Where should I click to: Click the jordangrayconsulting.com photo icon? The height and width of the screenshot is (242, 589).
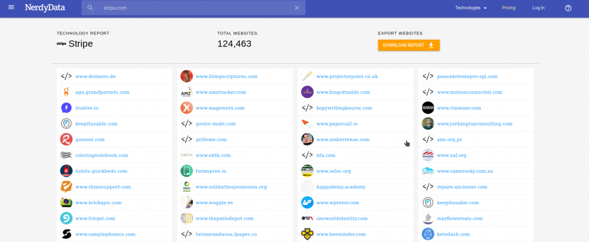tap(428, 124)
